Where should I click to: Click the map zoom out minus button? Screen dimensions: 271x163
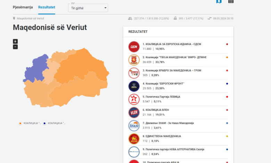point(15,47)
